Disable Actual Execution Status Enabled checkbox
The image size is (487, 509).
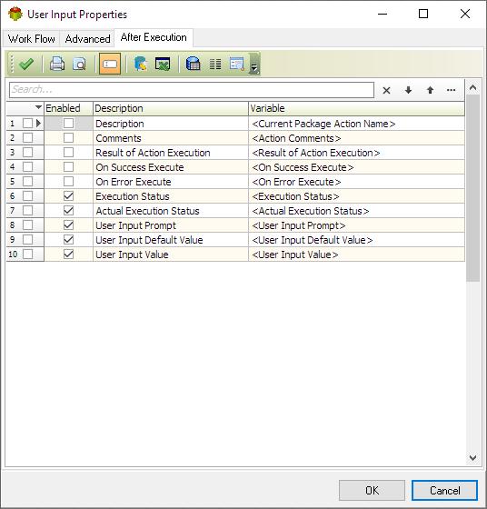coord(68,211)
